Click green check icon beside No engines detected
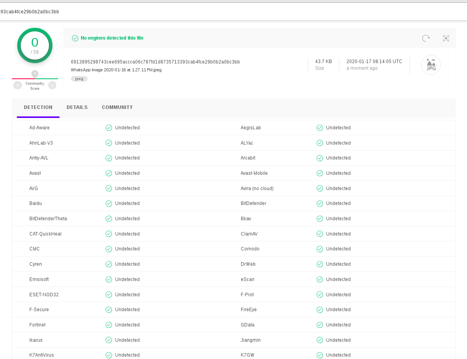467x359 pixels. (x=75, y=38)
